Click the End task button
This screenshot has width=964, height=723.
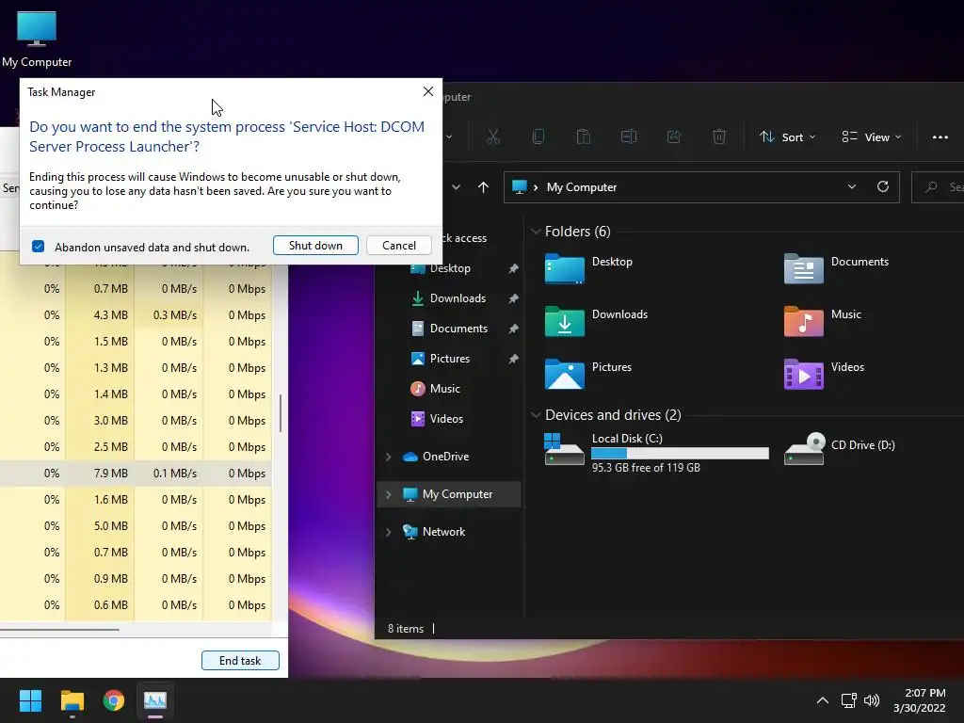240,660
